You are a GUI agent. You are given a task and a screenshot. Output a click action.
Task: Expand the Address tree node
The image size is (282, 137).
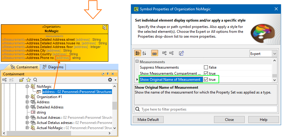pos(27,102)
